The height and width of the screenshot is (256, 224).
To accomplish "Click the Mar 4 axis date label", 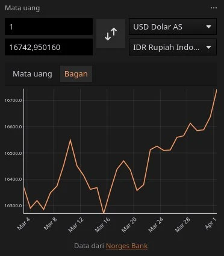I will [x=23, y=223].
